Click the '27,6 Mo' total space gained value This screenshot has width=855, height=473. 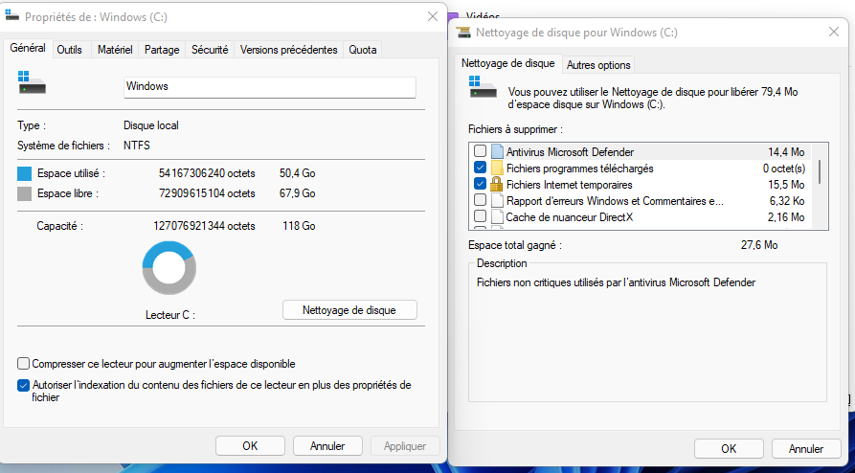coord(759,245)
